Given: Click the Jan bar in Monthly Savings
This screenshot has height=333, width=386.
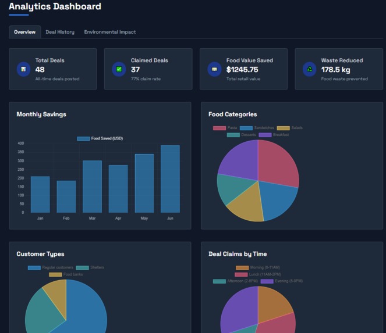Looking at the screenshot, I should 40,194.
